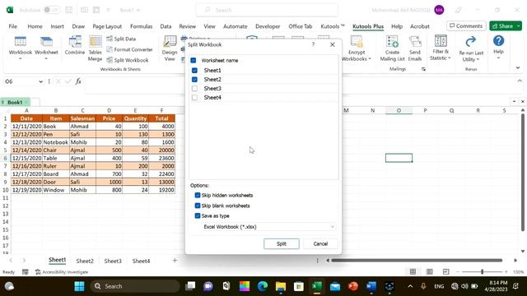The width and height of the screenshot is (527, 296).
Task: Toggle the AutoSave switch
Action: (51, 10)
